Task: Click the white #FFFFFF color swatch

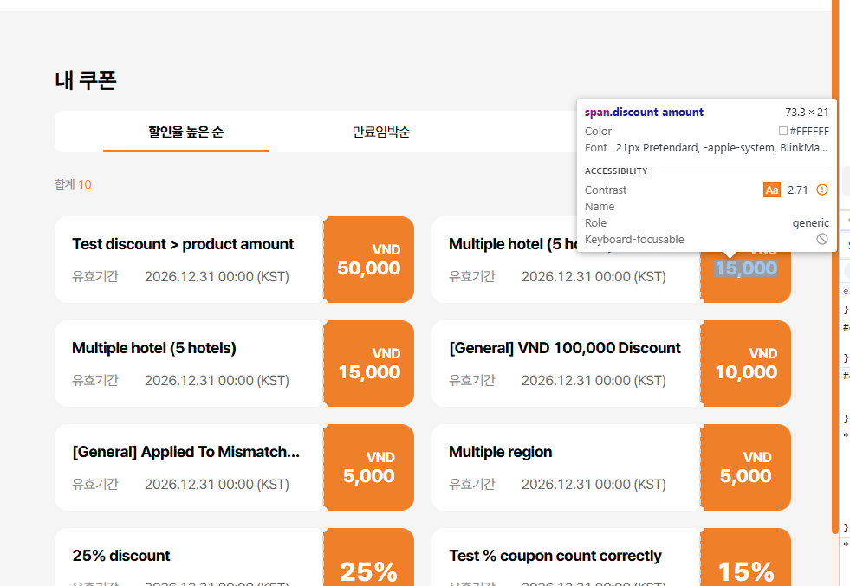Action: (782, 131)
